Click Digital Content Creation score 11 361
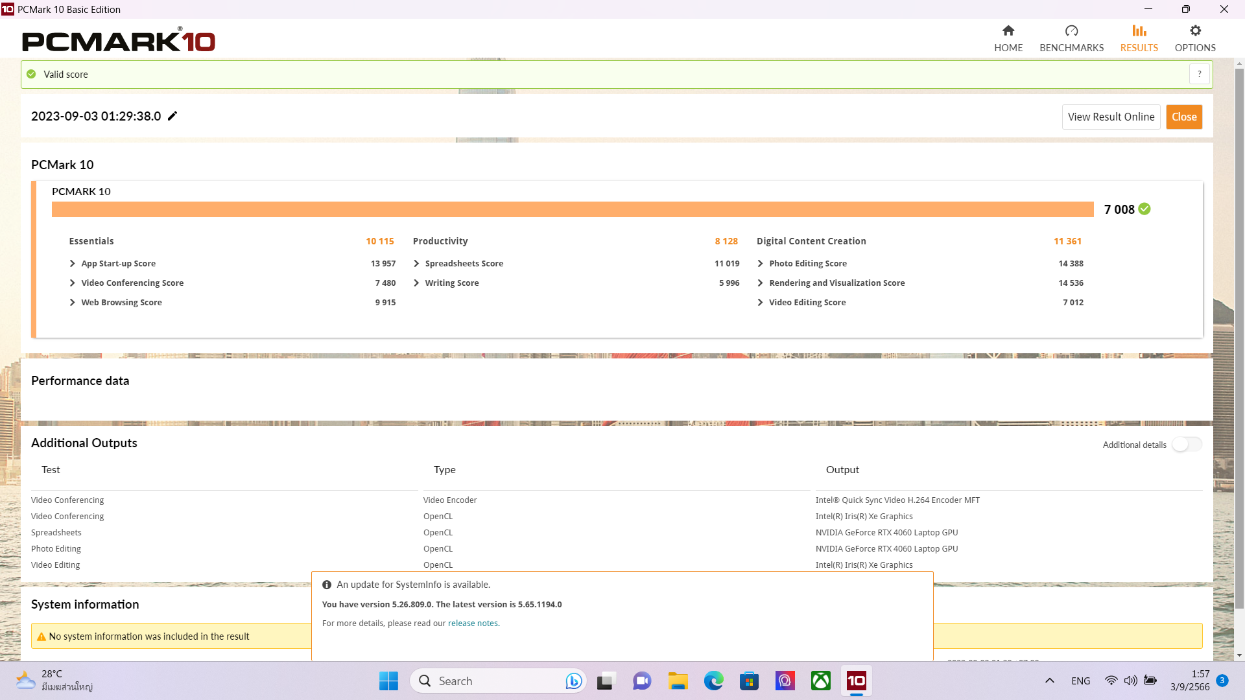Image resolution: width=1245 pixels, height=700 pixels. point(1067,241)
